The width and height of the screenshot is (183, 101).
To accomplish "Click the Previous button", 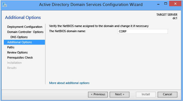I will [98, 95].
